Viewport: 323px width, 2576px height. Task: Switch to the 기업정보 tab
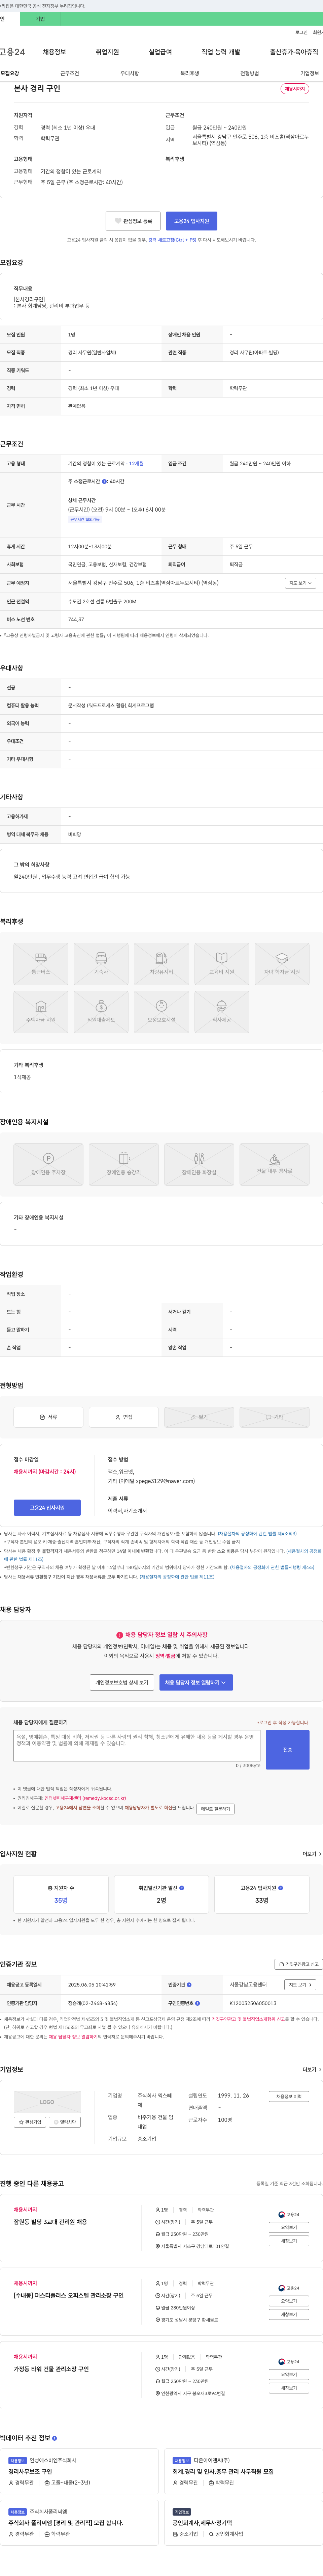point(309,73)
